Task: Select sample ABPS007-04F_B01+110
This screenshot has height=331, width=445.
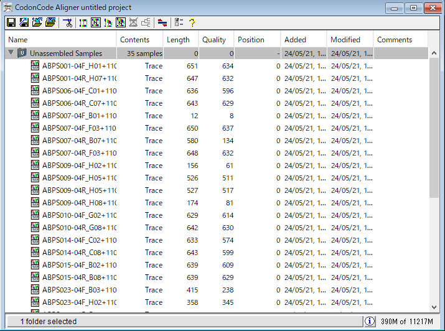Action: point(79,116)
